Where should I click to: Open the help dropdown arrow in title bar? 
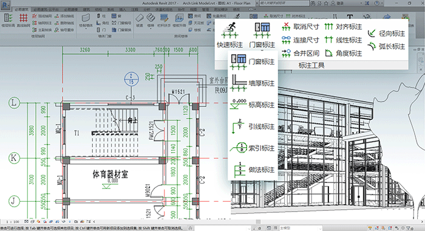382,3
